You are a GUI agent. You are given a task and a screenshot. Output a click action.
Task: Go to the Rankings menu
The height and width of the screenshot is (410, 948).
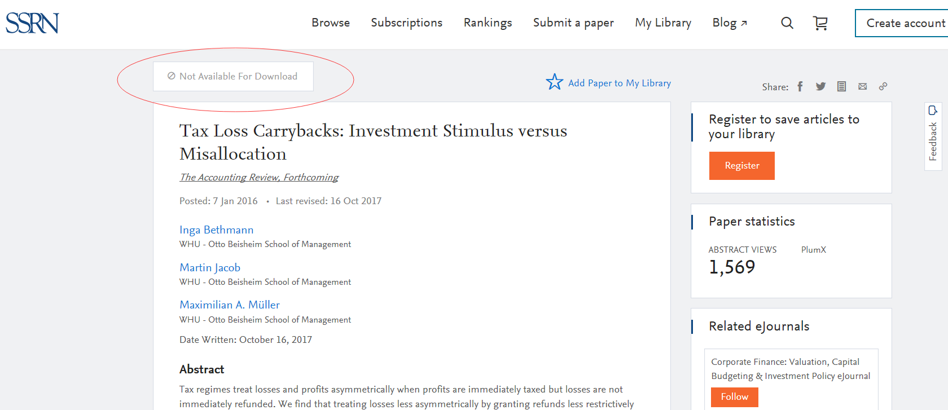coord(488,23)
